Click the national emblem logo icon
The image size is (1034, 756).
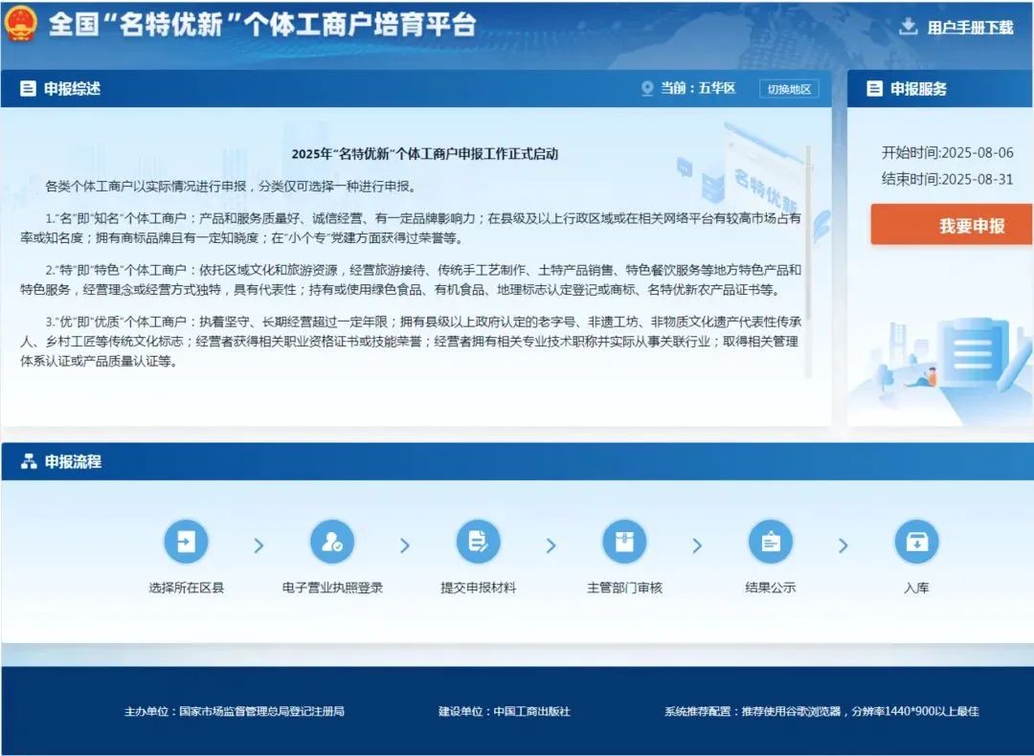pos(20,24)
